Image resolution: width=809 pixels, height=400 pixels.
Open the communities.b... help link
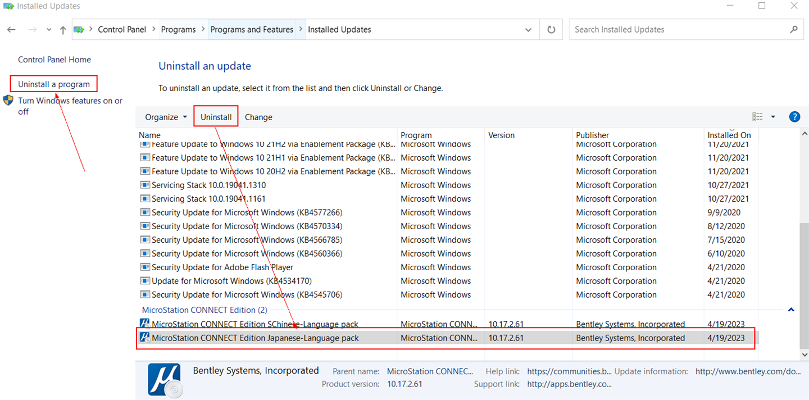coord(570,371)
